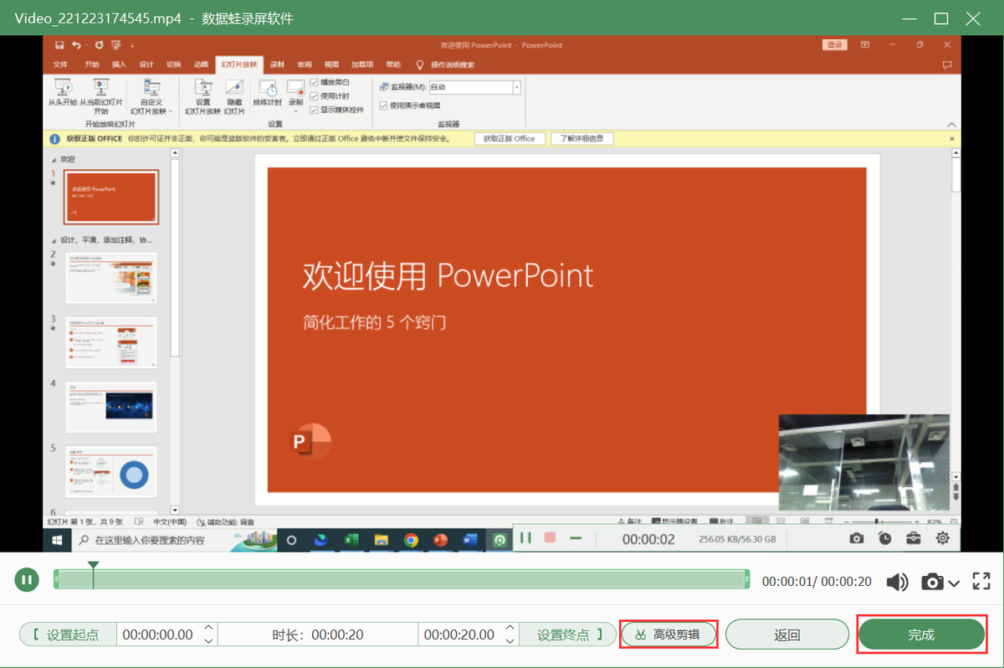Click the Redo icon in PowerPoint
This screenshot has width=1004, height=668.
(99, 44)
